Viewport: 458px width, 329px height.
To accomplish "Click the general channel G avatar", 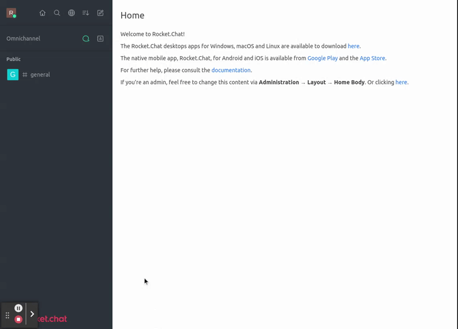I will pyautogui.click(x=13, y=74).
